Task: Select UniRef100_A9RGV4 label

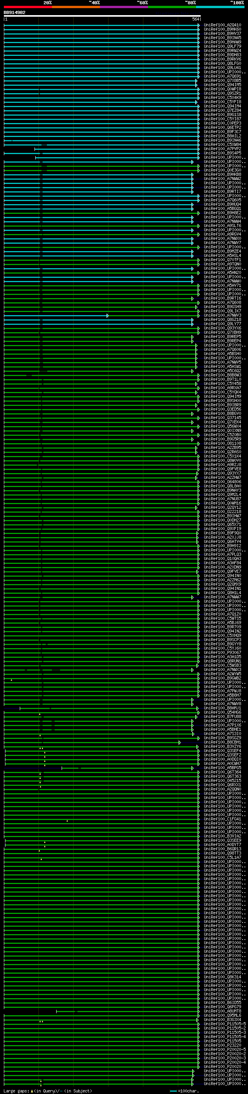Action: pyautogui.click(x=222, y=234)
